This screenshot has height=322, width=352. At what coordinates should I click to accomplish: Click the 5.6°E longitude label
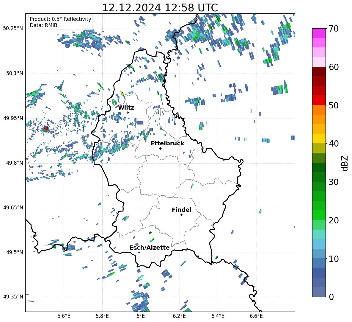(x=64, y=316)
